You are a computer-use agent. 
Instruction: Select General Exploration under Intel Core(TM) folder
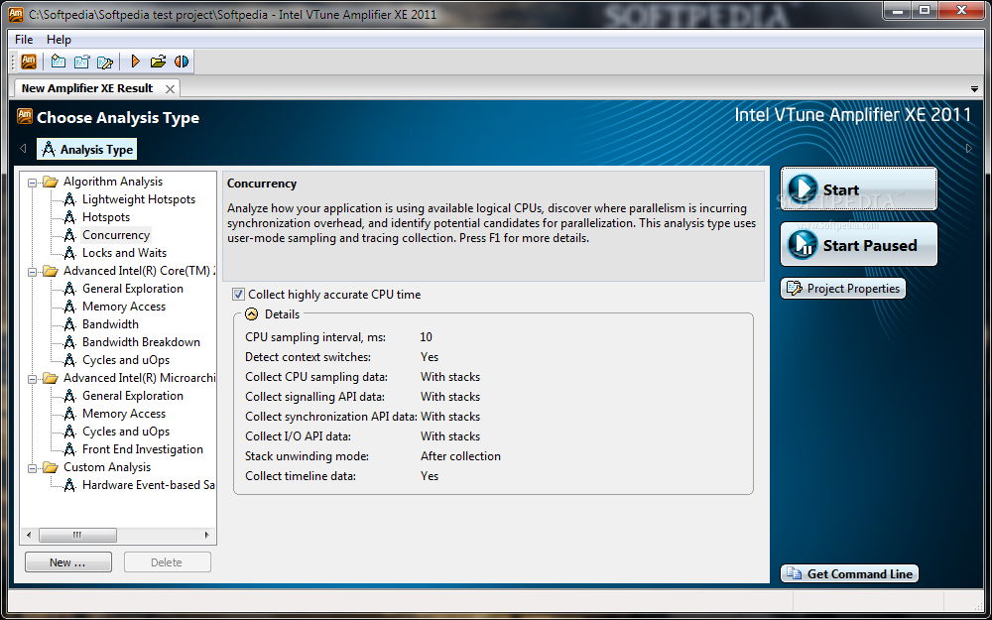[x=132, y=289]
